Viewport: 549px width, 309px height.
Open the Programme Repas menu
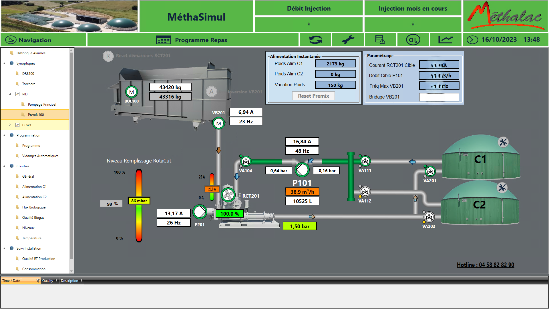tap(193, 40)
